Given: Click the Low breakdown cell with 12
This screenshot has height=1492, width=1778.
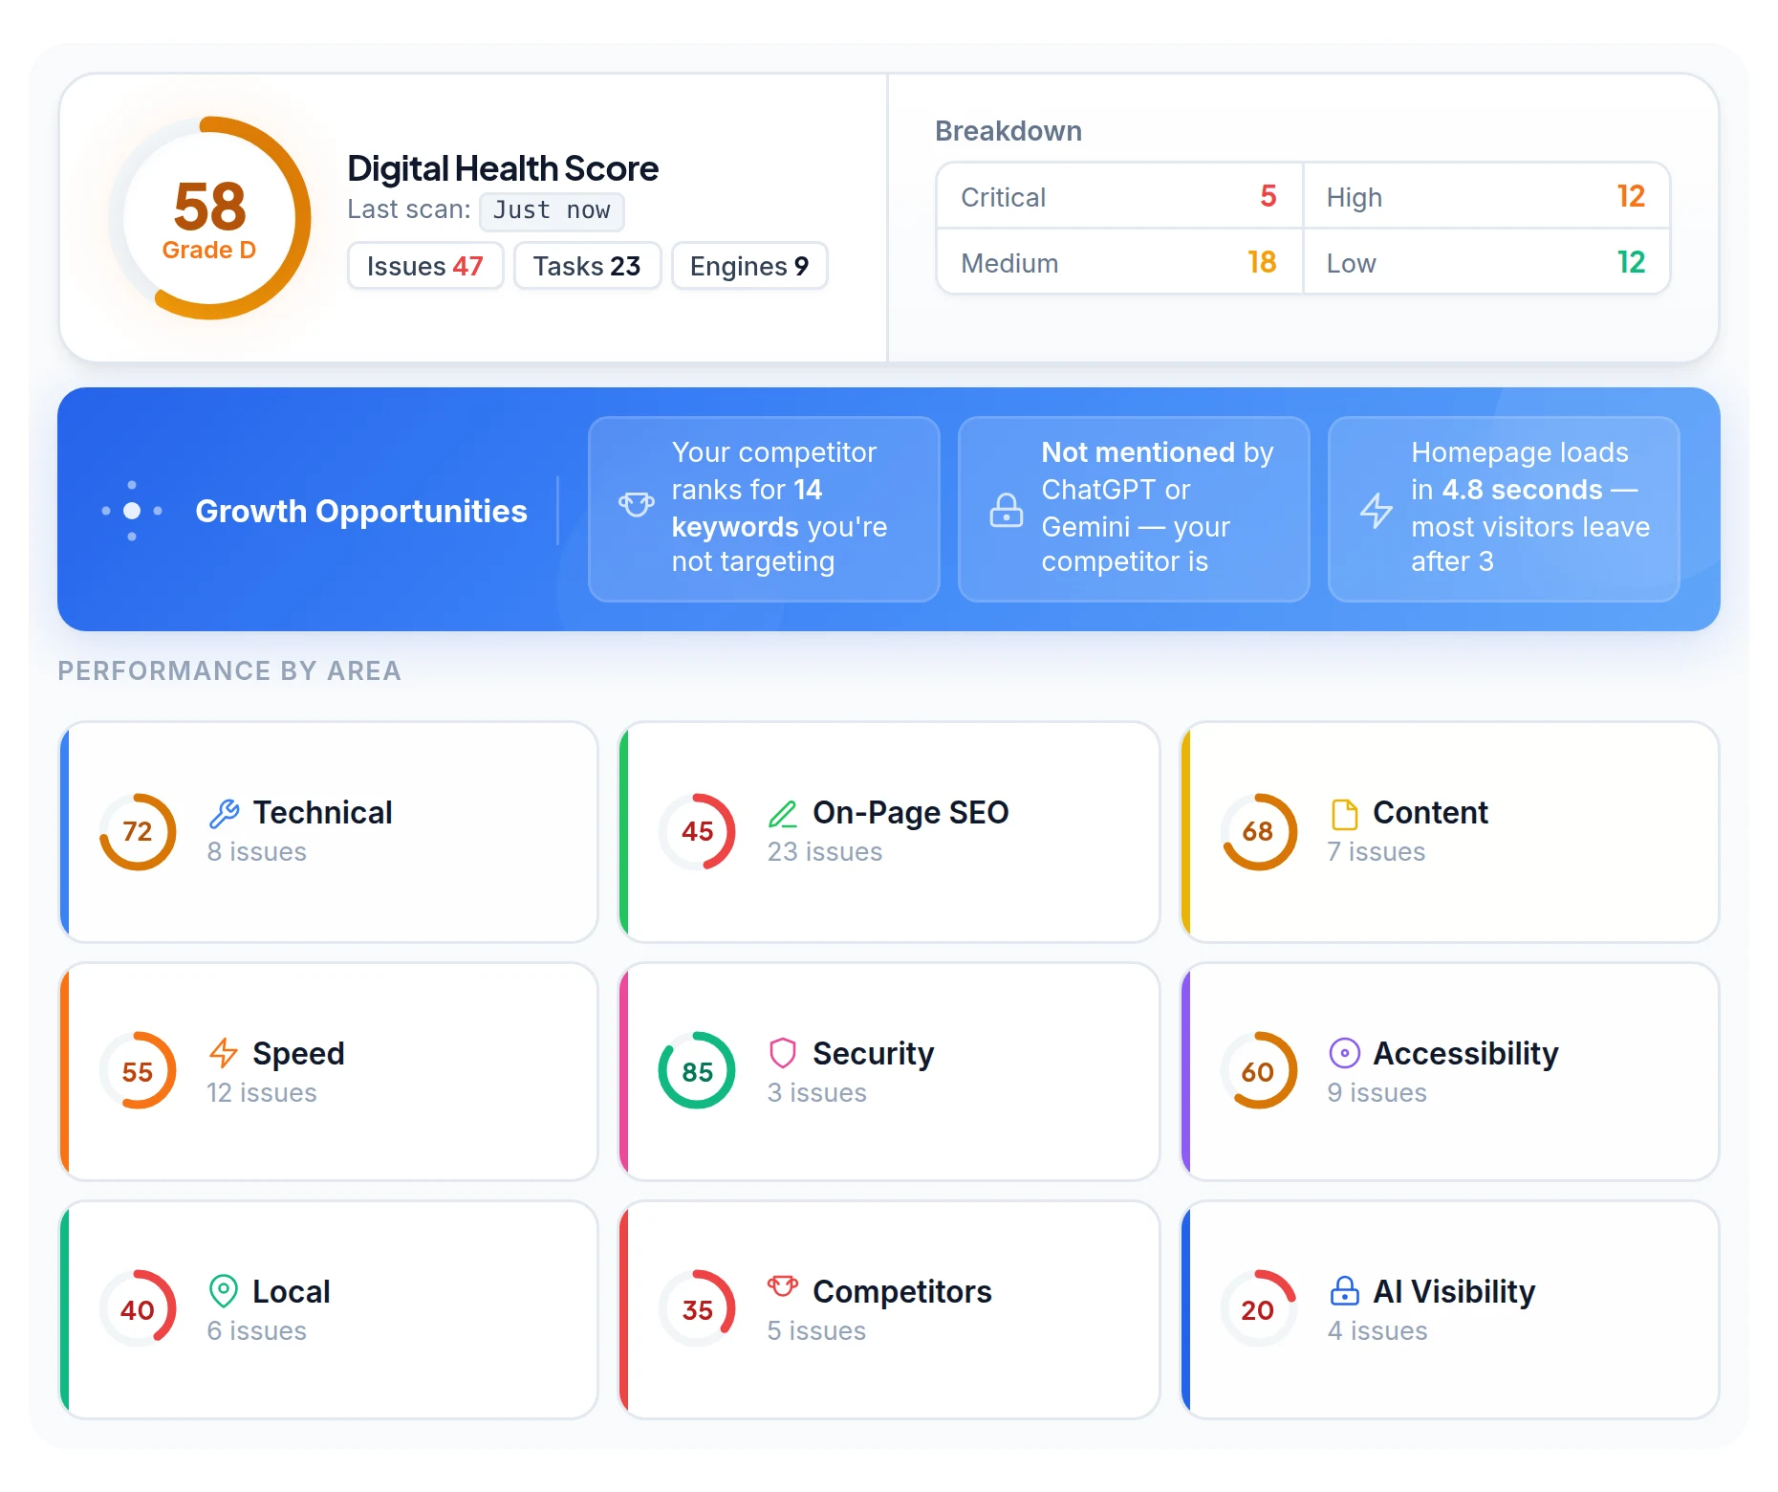Looking at the screenshot, I should click(x=1486, y=262).
